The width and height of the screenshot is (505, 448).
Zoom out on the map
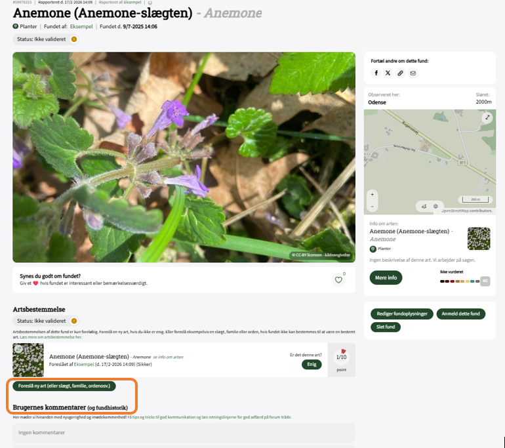[x=372, y=205]
